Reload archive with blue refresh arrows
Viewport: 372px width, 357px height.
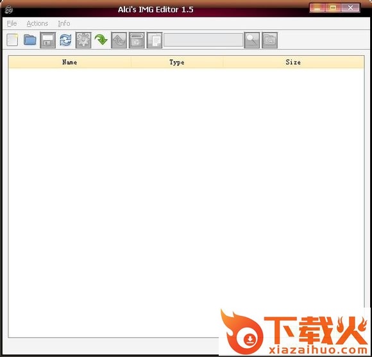65,40
